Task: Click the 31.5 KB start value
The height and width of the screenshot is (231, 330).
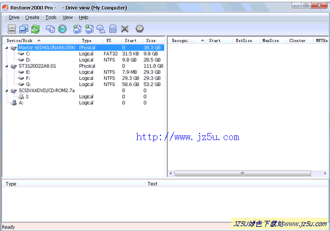Action: 130,54
